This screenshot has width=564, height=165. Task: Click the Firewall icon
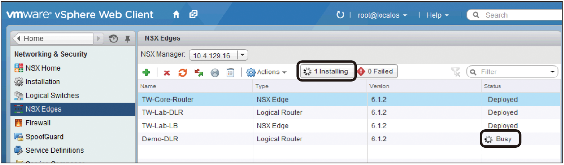click(x=19, y=123)
